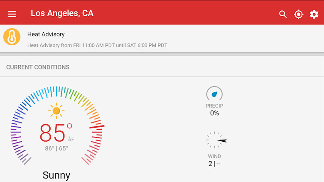Click the 85° current temperature reading
Viewport: 324px width, 182px height.
56,133
